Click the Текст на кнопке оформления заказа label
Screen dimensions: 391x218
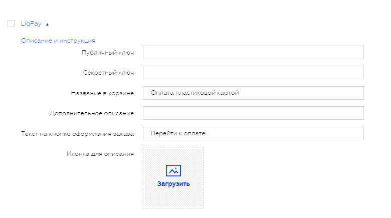[x=78, y=134]
